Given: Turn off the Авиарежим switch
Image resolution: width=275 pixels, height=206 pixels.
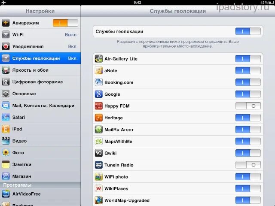Looking at the screenshot, I should (65, 23).
